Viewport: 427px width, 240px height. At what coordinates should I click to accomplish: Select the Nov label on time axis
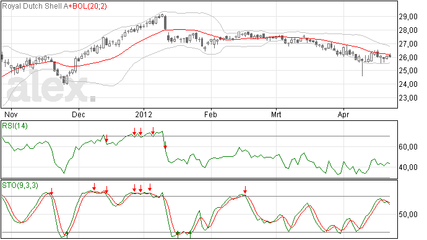pyautogui.click(x=11, y=115)
